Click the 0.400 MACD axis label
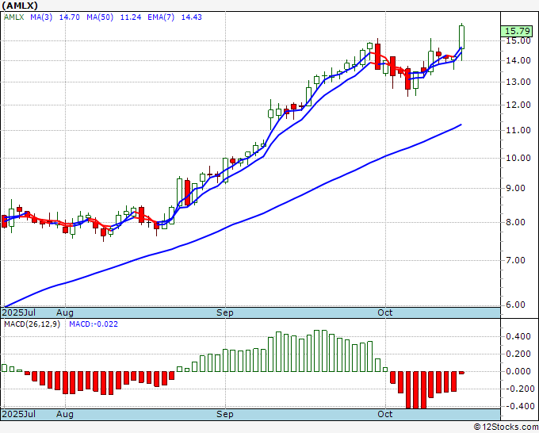The height and width of the screenshot is (433, 539). point(518,337)
